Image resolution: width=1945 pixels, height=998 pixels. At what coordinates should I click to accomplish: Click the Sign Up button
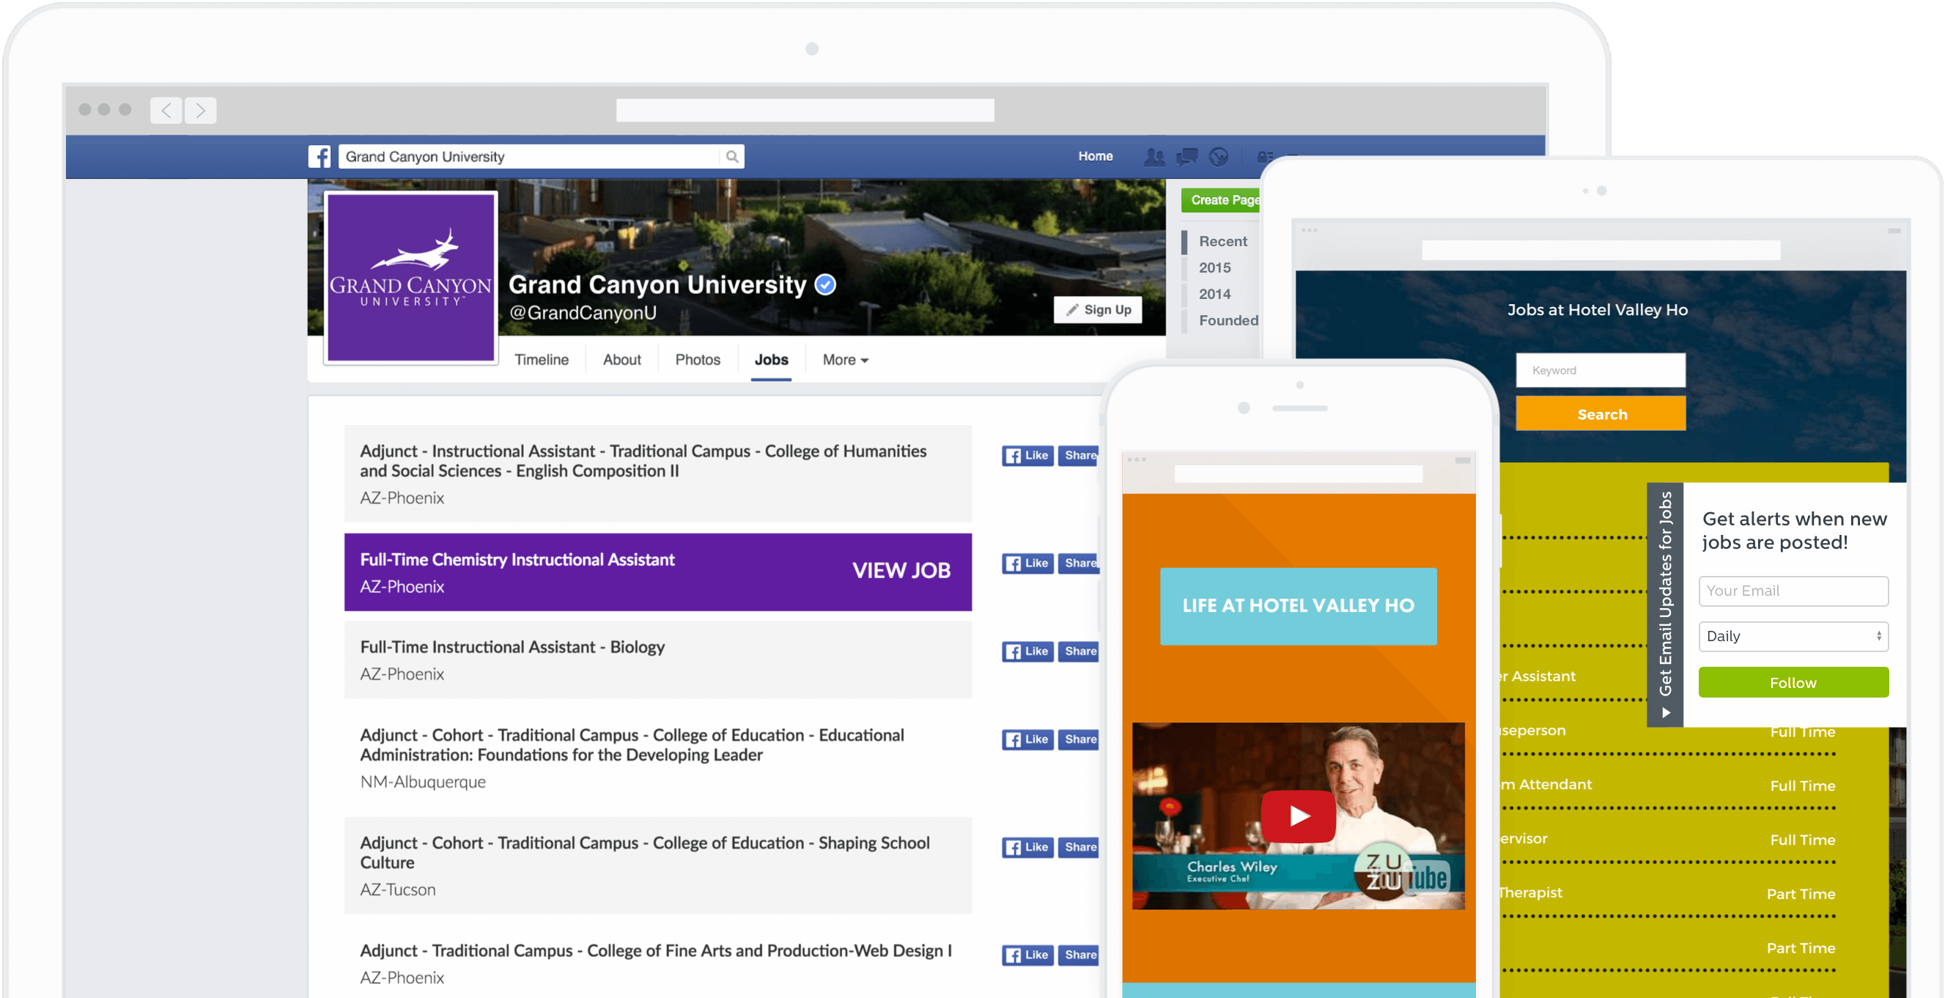pos(1098,309)
